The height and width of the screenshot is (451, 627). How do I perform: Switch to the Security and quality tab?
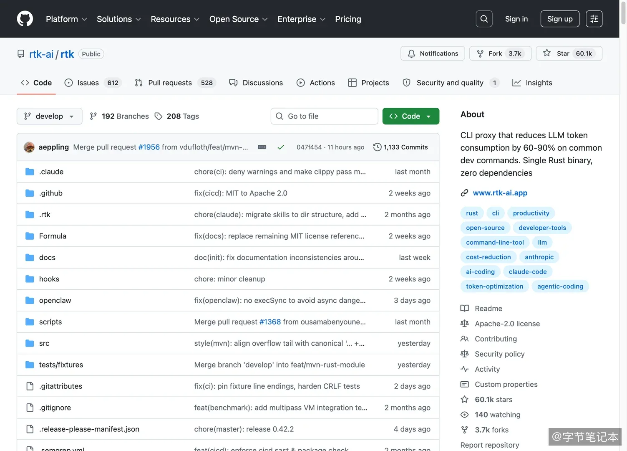pos(451,83)
